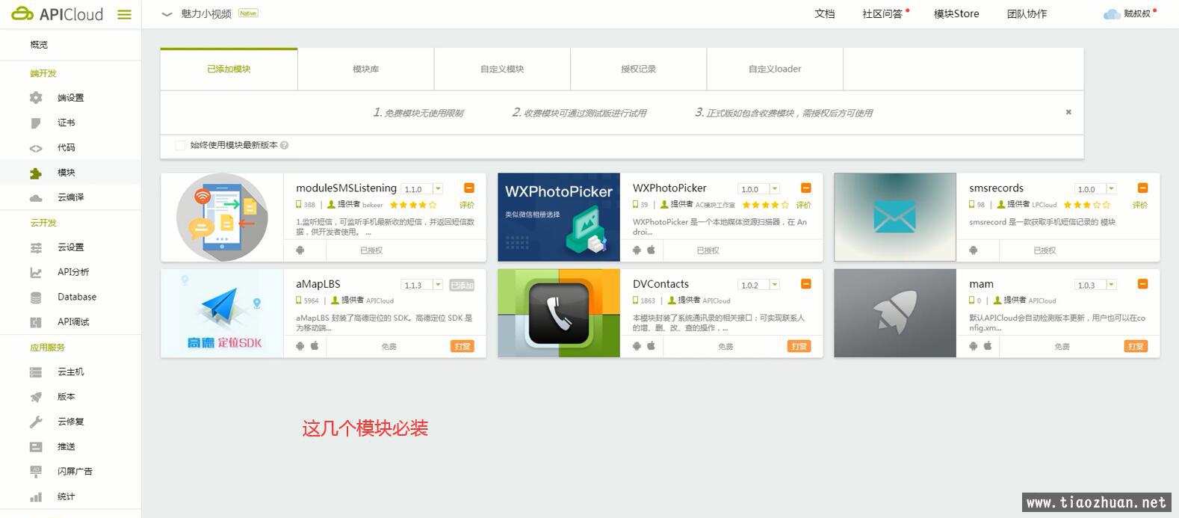Open the API调试 icon
Viewport: 1179px width, 518px height.
coord(36,322)
